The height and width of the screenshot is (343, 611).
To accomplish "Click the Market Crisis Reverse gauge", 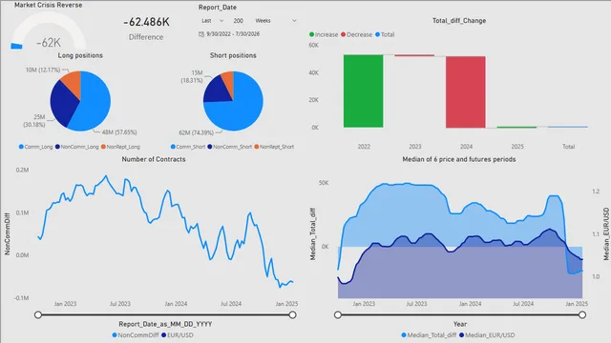I will pyautogui.click(x=49, y=31).
